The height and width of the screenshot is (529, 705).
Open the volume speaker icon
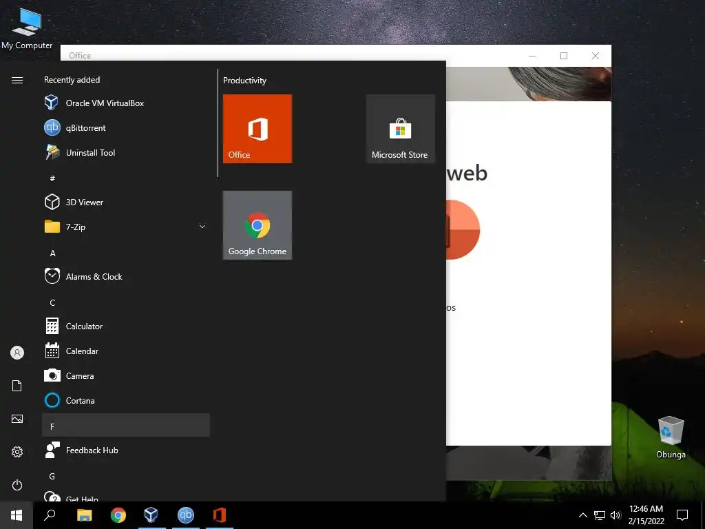tap(615, 515)
